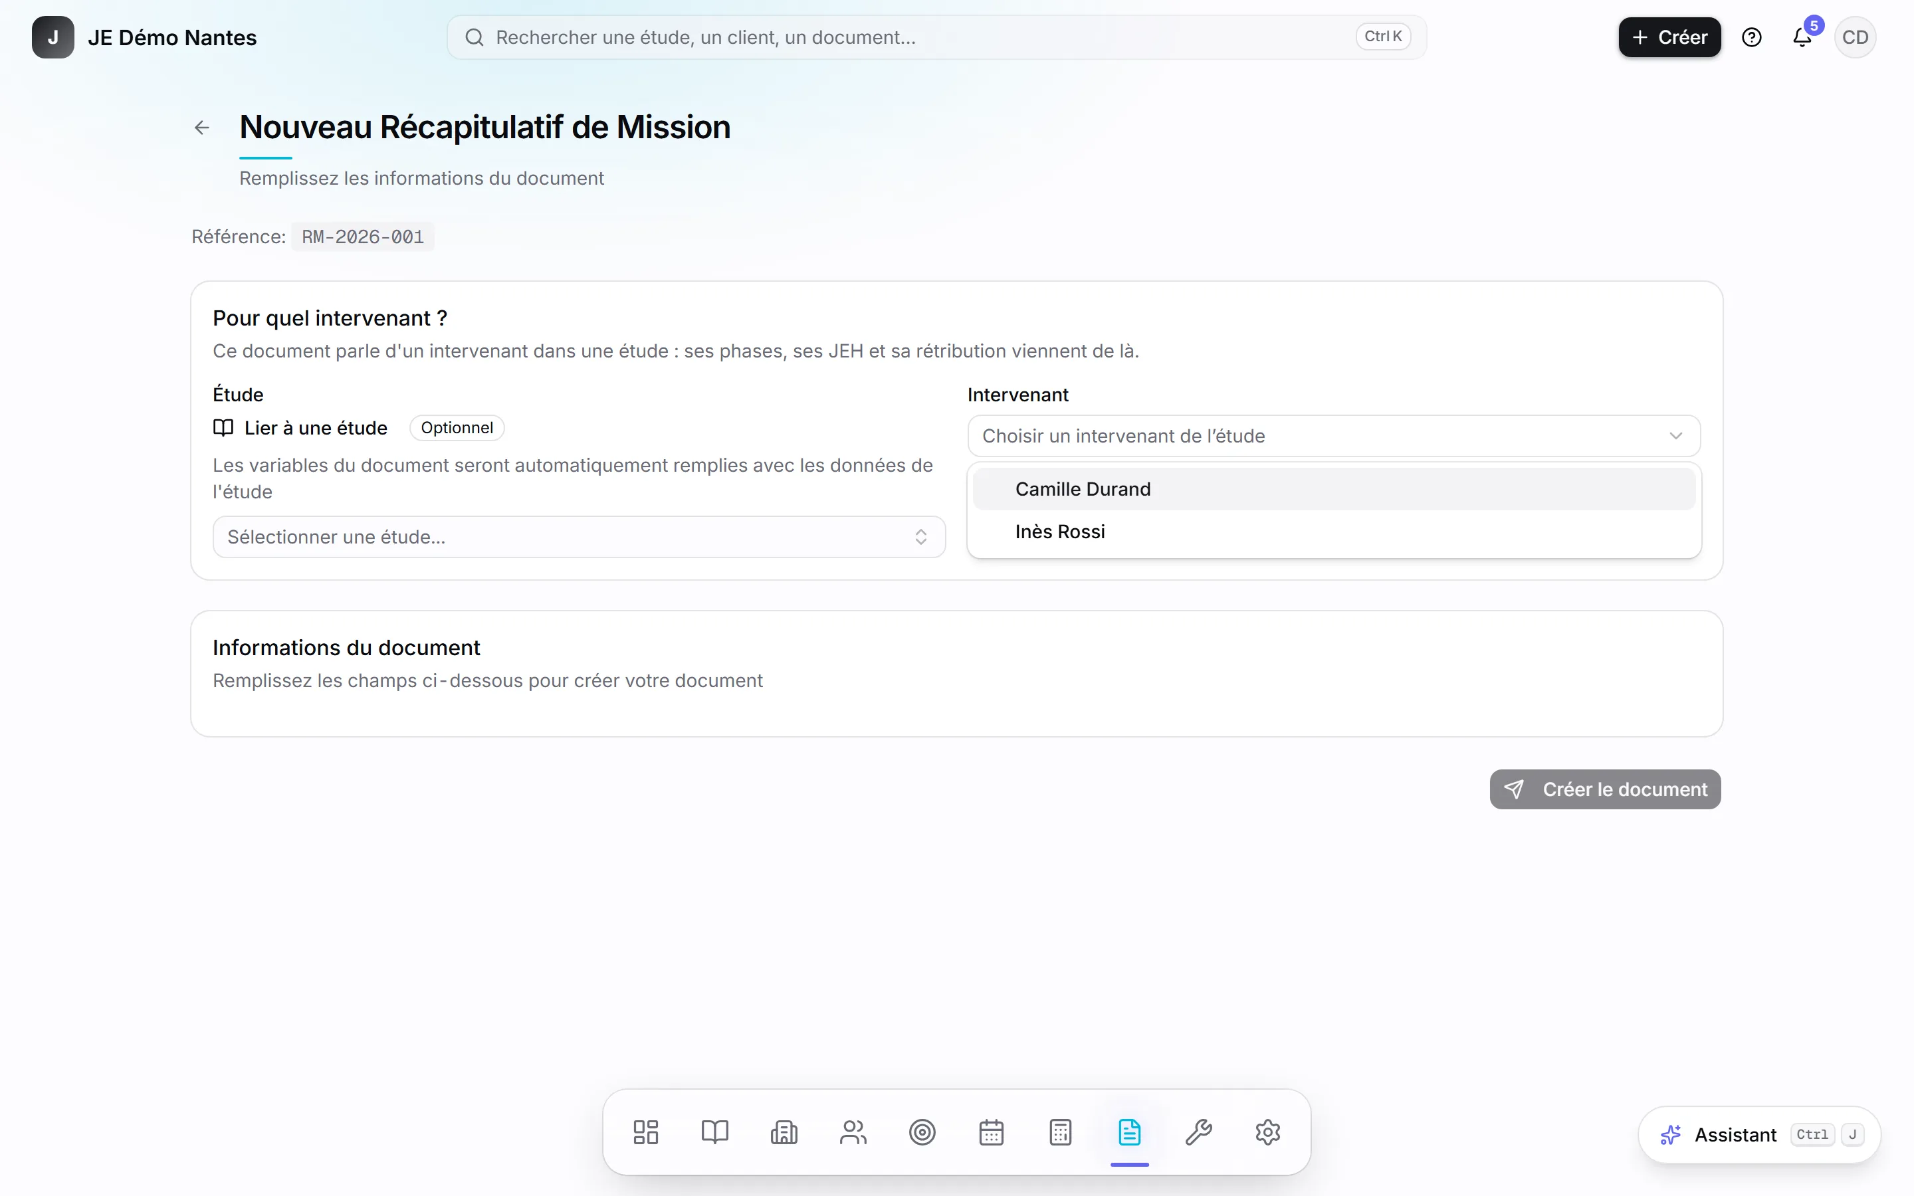
Task: Click the Créer le document button
Action: 1605,789
